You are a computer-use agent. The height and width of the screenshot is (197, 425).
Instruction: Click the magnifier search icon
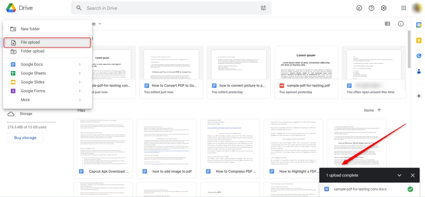79,8
